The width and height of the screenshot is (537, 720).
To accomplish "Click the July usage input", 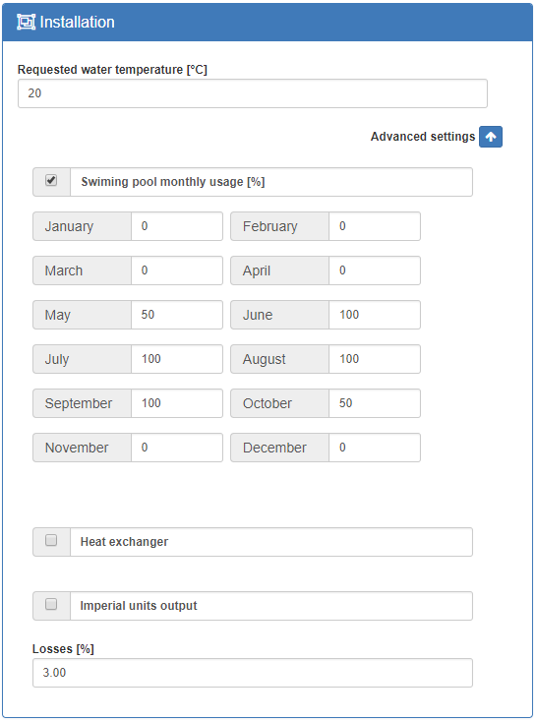I will 177,359.
